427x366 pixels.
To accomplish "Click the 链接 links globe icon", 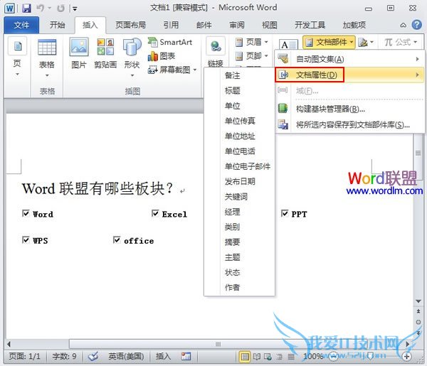I will [x=216, y=46].
